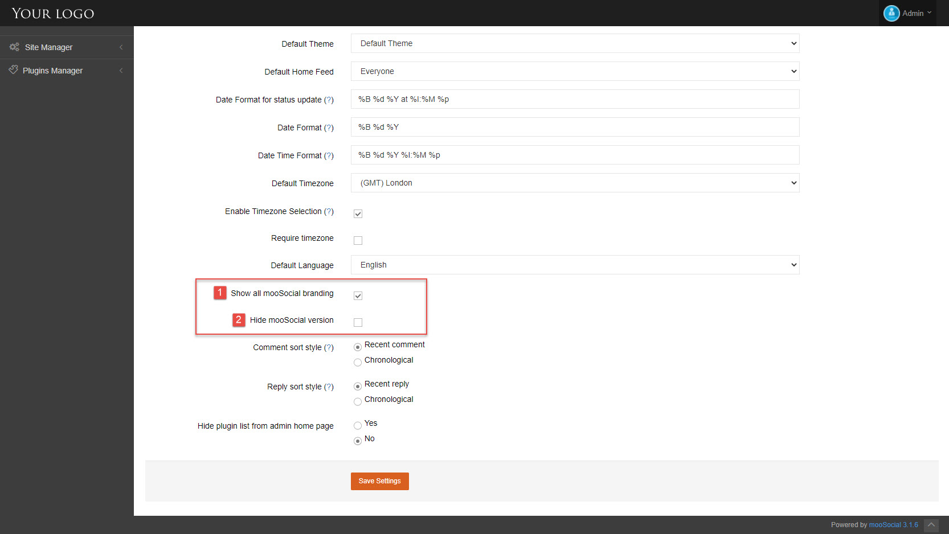
Task: Check the Hide mooSocial version checkbox
Action: click(358, 323)
